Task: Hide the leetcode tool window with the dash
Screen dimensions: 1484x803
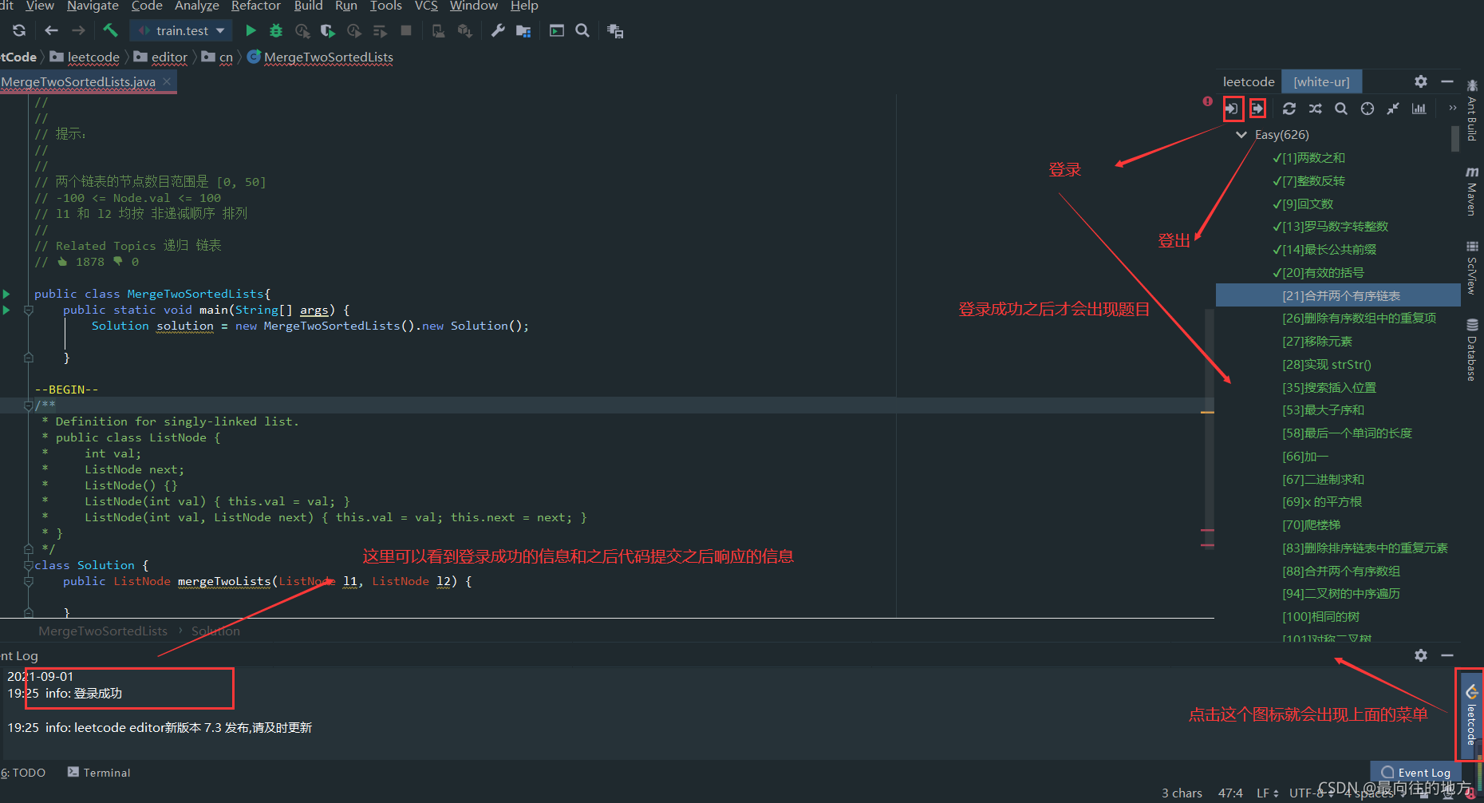Action: point(1447,81)
